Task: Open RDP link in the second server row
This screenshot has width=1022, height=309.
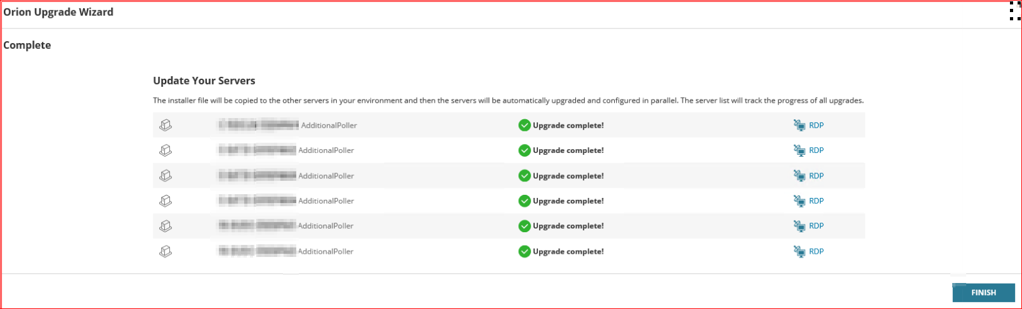Action: 816,150
